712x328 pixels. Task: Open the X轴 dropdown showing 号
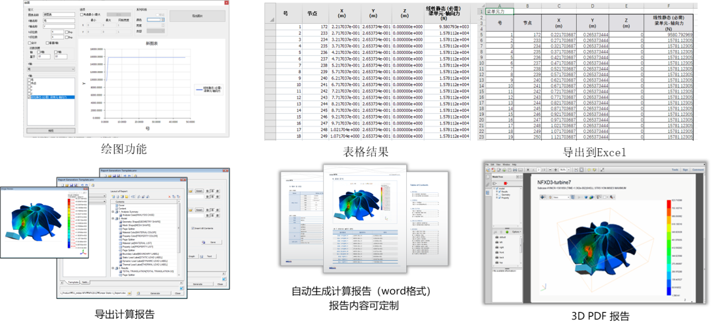coord(51,69)
